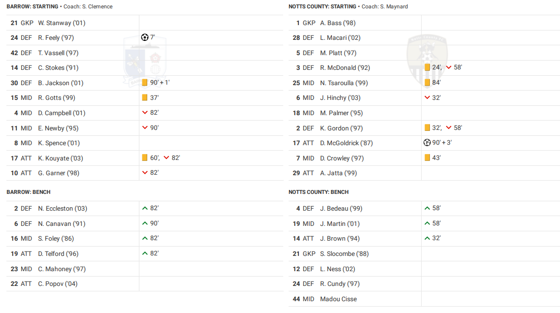560x313 pixels.
Task: Click D. McGoldrick's penalty goal icon
Action: tap(427, 143)
